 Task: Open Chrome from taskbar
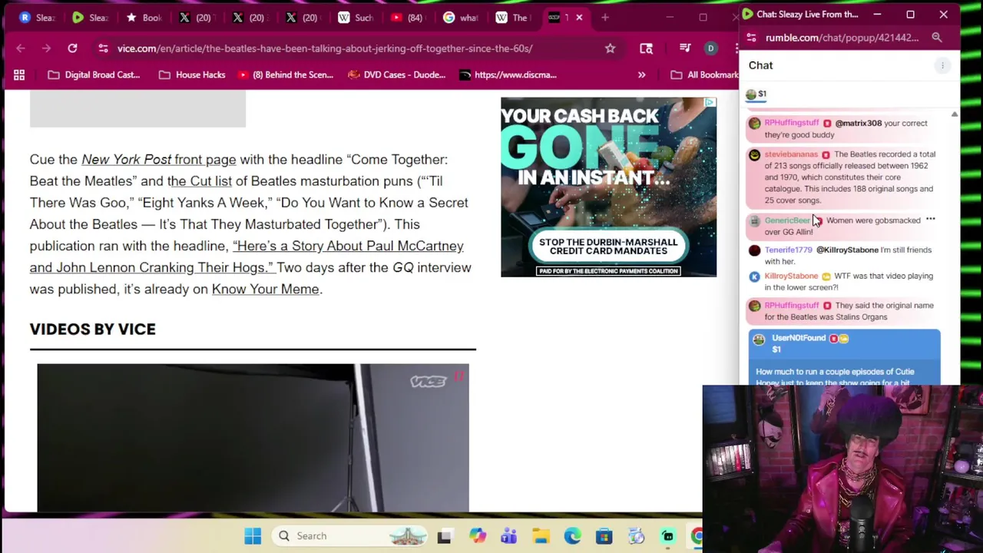[697, 536]
